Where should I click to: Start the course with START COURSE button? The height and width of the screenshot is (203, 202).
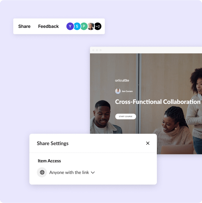[x=126, y=117]
